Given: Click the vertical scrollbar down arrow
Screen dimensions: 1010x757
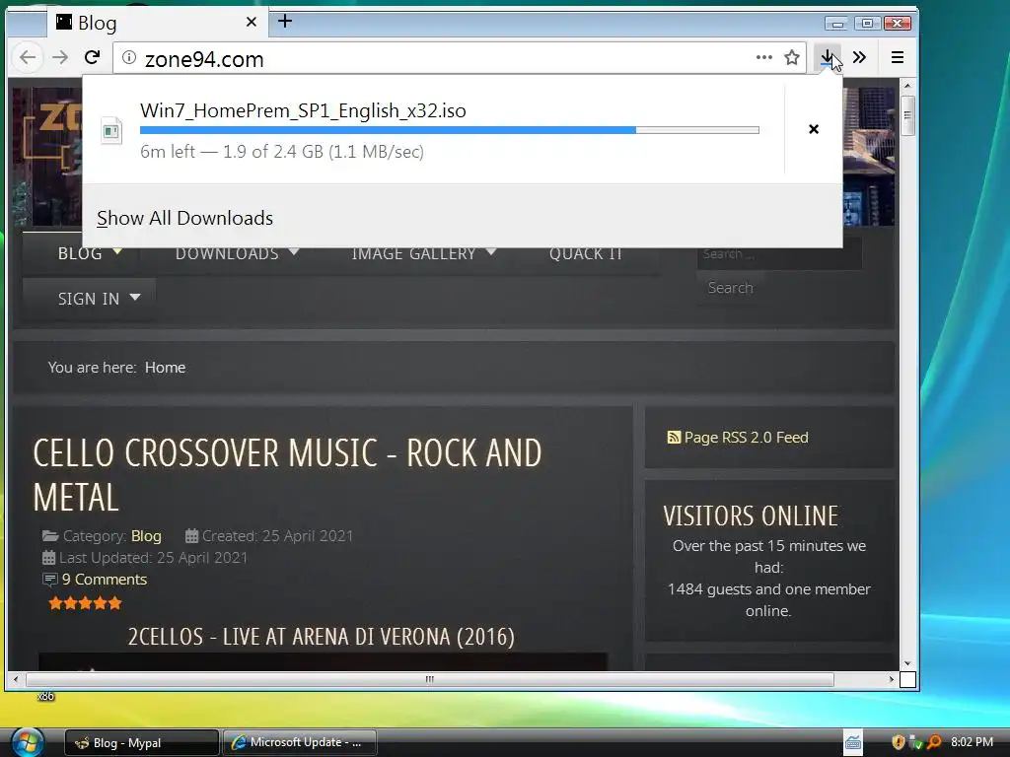Looking at the screenshot, I should [907, 663].
